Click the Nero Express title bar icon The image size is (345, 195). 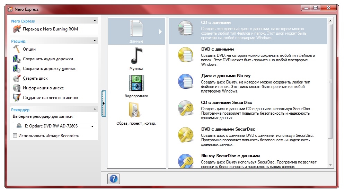click(10, 9)
